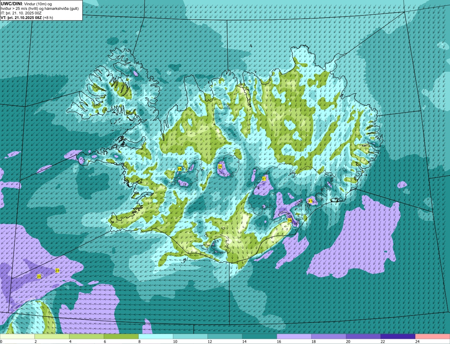Click the 22–24 m/s dark indigo swatch
Viewport: 450px width, 344px height.
point(398,336)
